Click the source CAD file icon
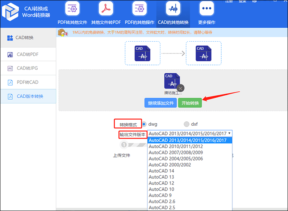Viewport: 288px width, 211px height. (x=142, y=53)
